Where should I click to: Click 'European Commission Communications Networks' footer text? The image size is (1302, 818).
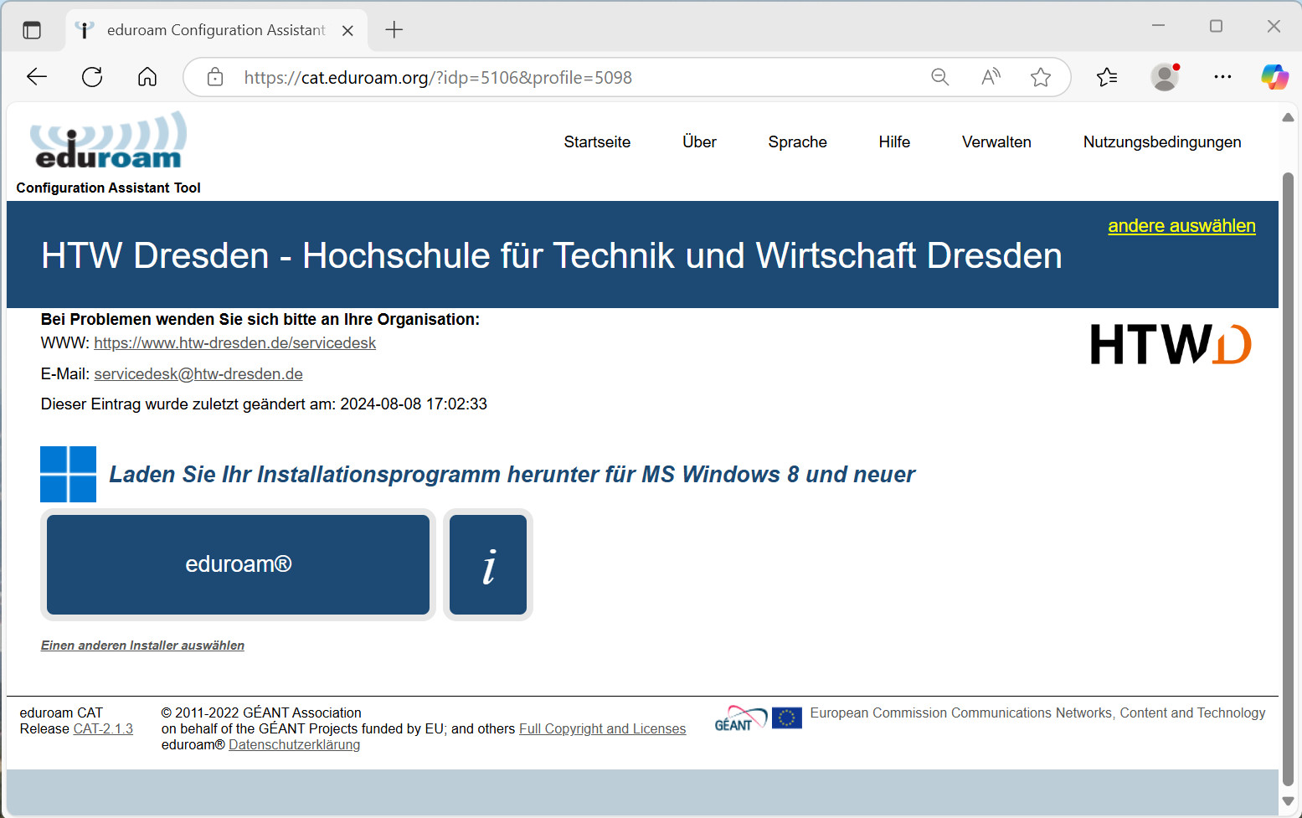click(1037, 713)
